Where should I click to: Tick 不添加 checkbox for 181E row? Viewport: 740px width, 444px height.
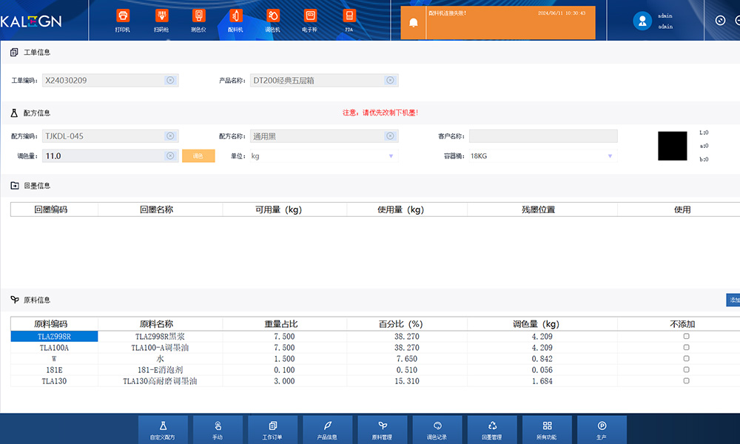pos(686,369)
